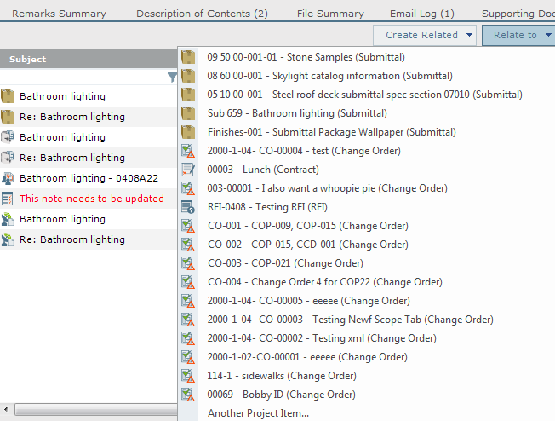
Task: Select 00069 - Bobby ID (Change Order)
Action: point(282,395)
